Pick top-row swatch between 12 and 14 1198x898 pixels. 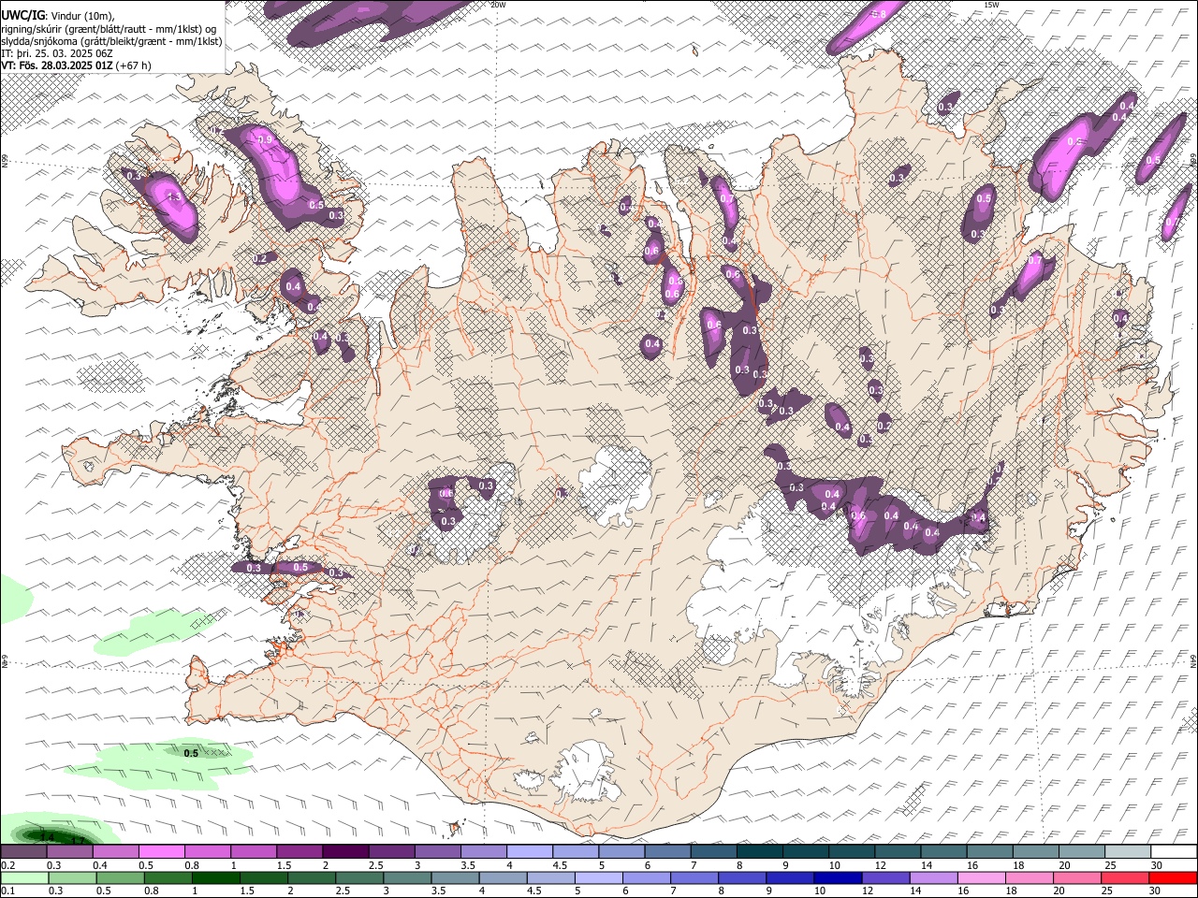(897, 852)
